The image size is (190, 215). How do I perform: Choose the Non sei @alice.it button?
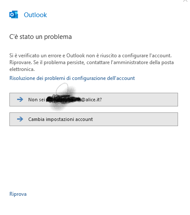94,100
